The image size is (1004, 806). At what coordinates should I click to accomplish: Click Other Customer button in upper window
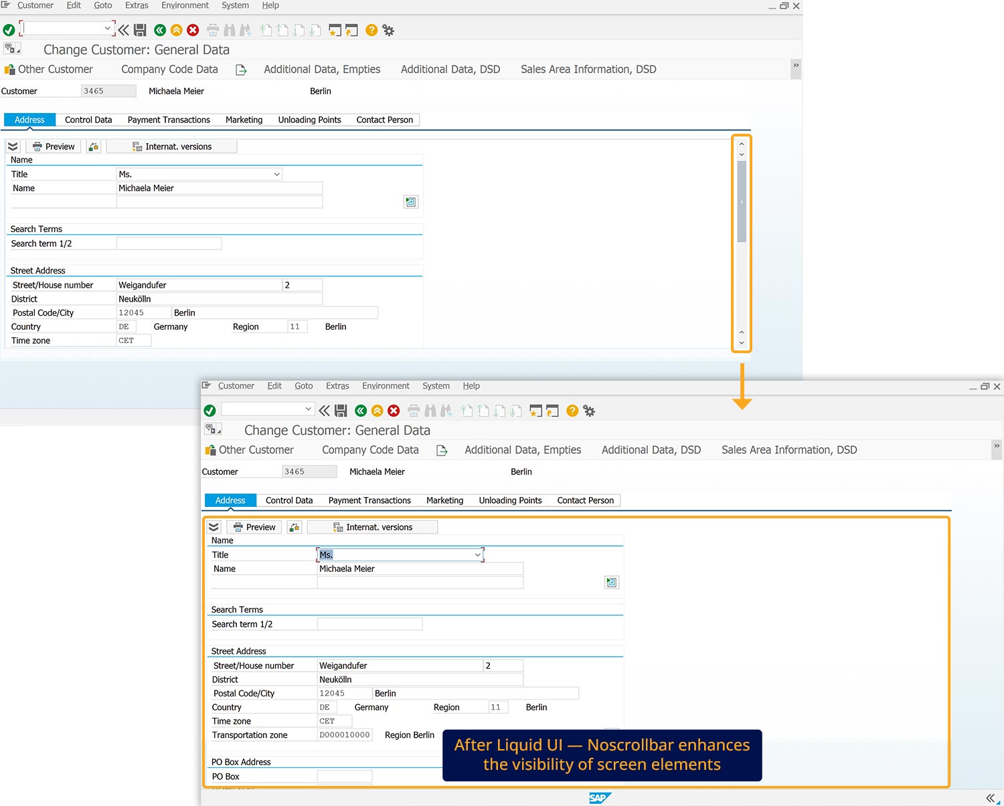coord(48,70)
